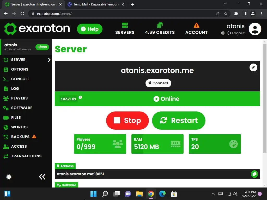Click the Players 0/999 card

click(100, 144)
